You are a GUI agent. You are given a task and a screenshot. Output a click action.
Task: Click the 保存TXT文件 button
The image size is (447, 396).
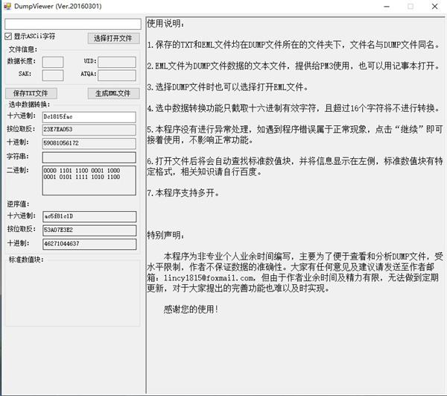click(31, 93)
